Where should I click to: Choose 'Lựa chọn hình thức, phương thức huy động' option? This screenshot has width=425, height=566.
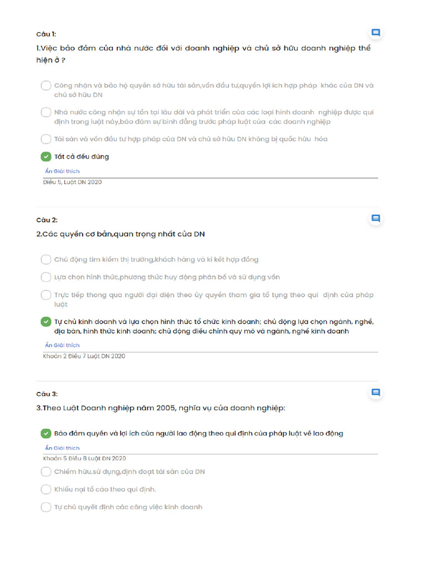pyautogui.click(x=46, y=277)
